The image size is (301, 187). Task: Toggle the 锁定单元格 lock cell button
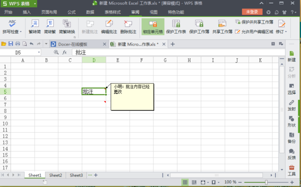point(153,27)
